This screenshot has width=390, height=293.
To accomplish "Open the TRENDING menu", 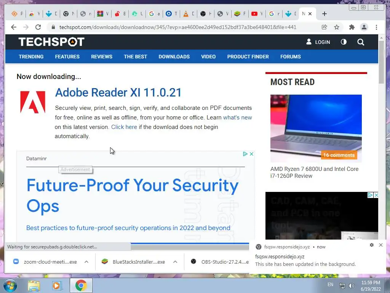I will [x=31, y=56].
